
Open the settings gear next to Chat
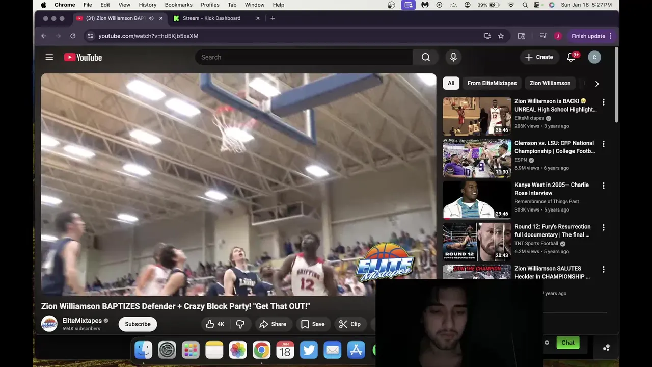(x=547, y=343)
